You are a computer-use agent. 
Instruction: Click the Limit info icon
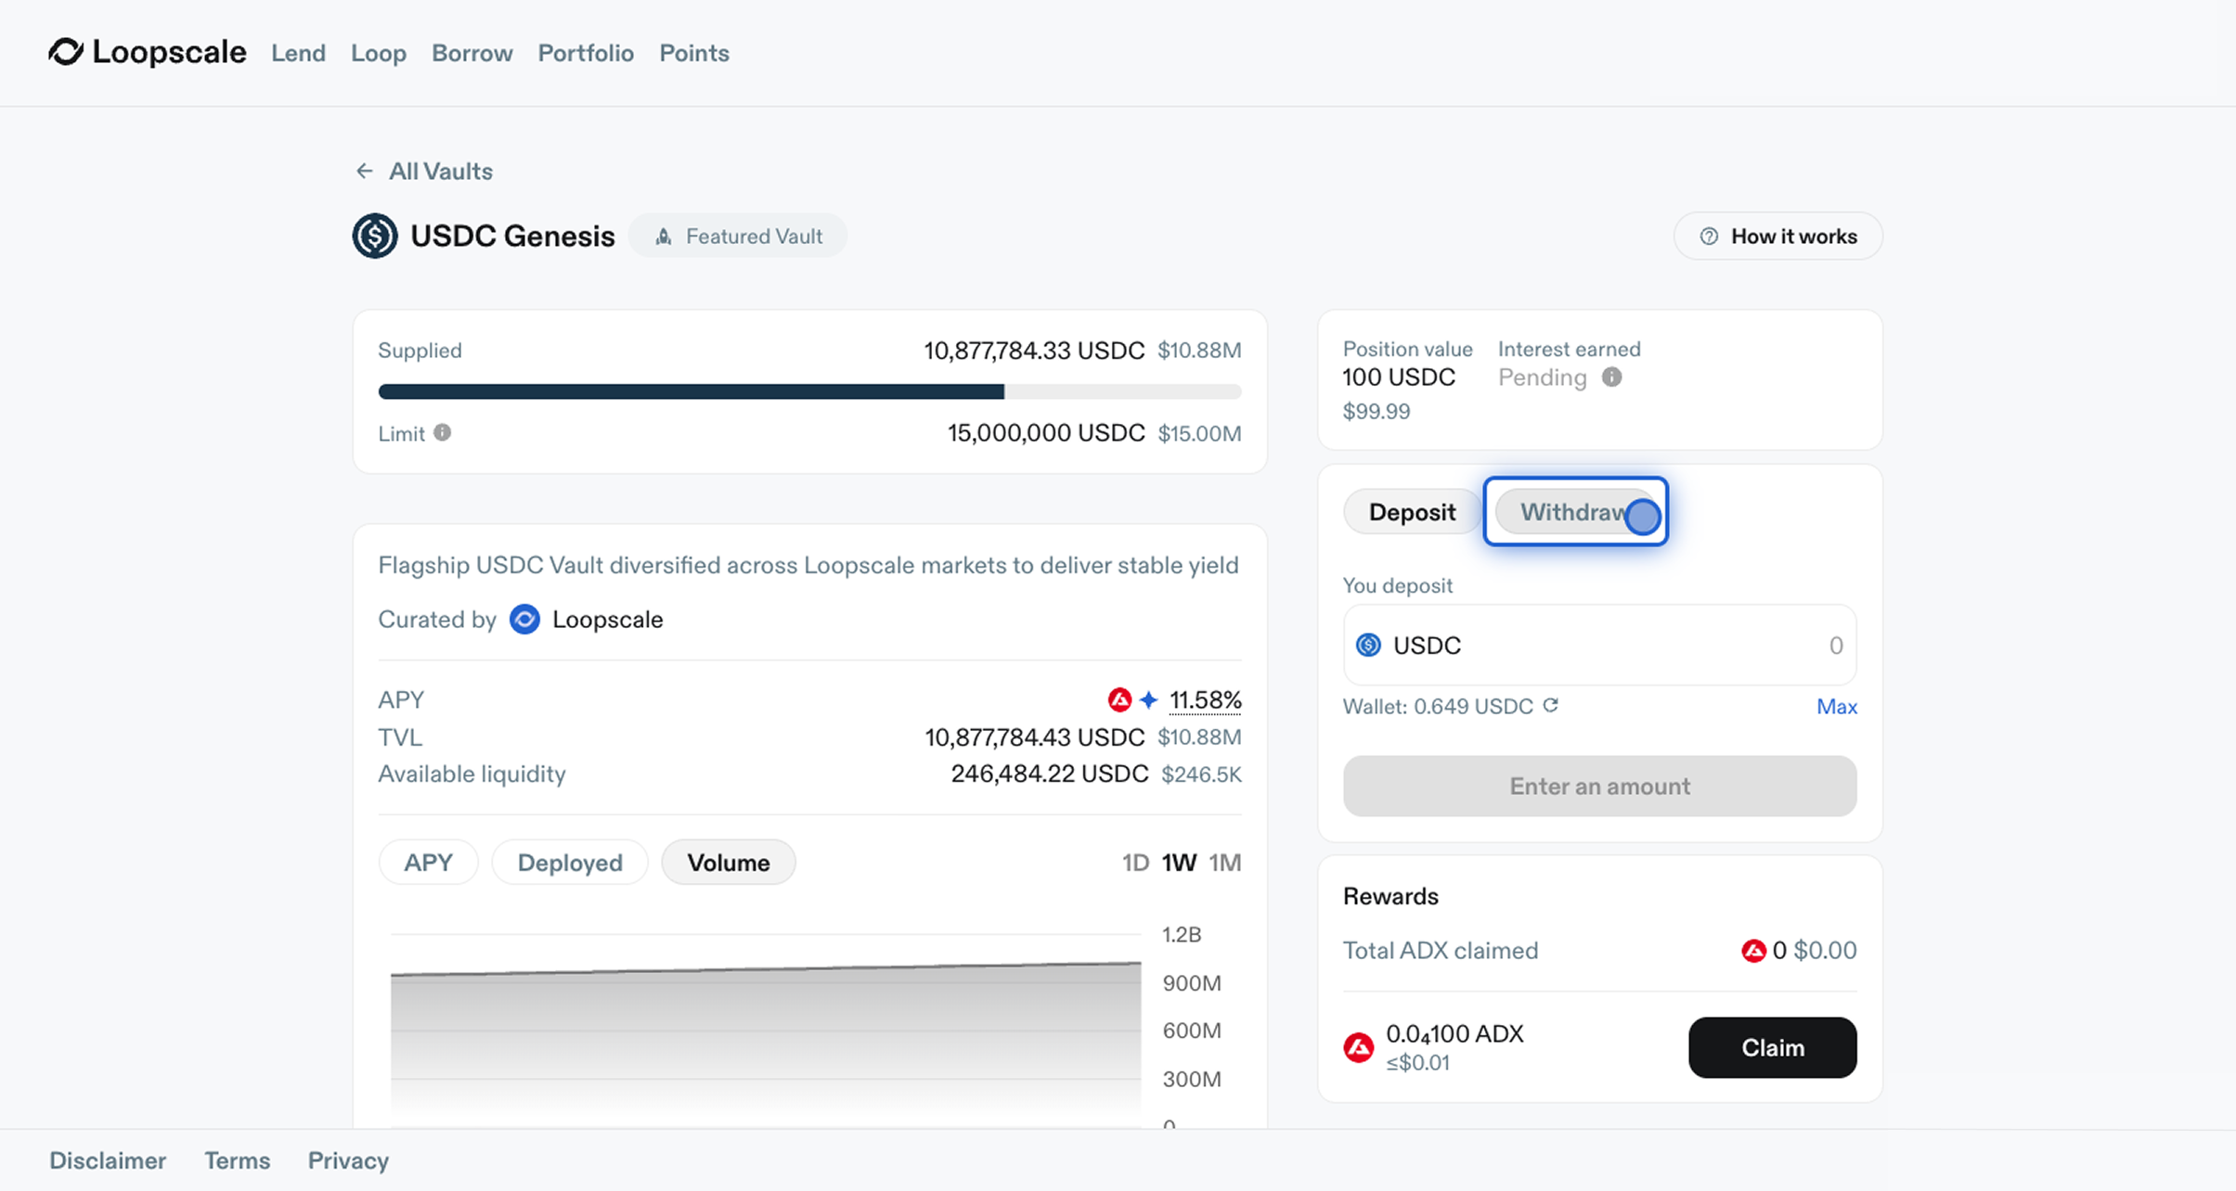click(x=443, y=432)
